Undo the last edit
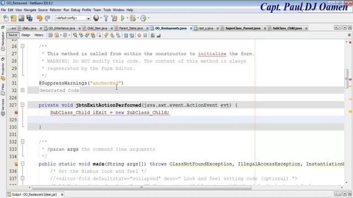 pos(39,18)
